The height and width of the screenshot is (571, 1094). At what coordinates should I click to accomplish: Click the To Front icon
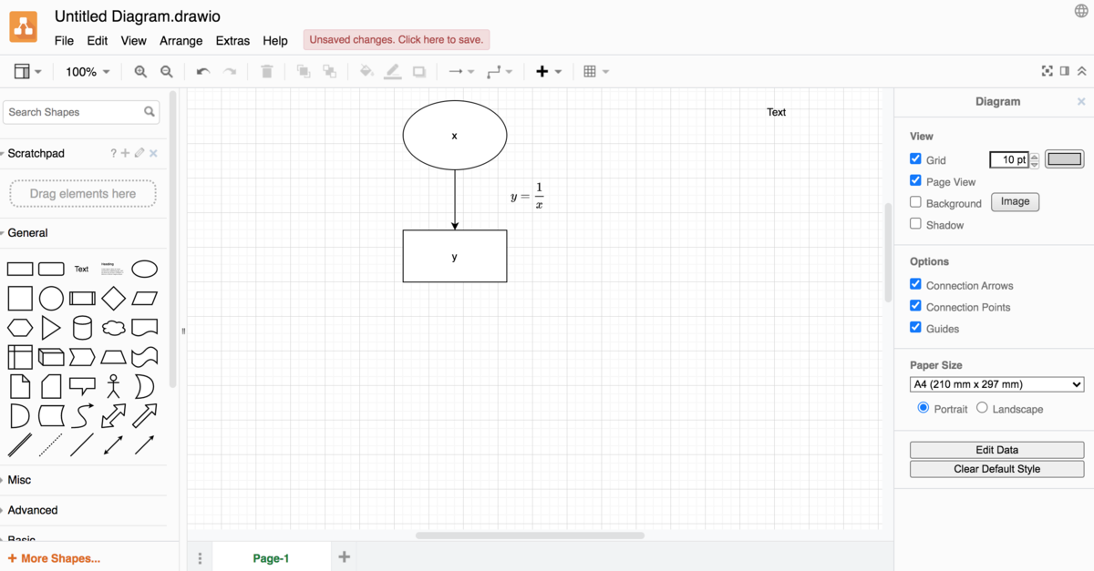click(x=304, y=71)
